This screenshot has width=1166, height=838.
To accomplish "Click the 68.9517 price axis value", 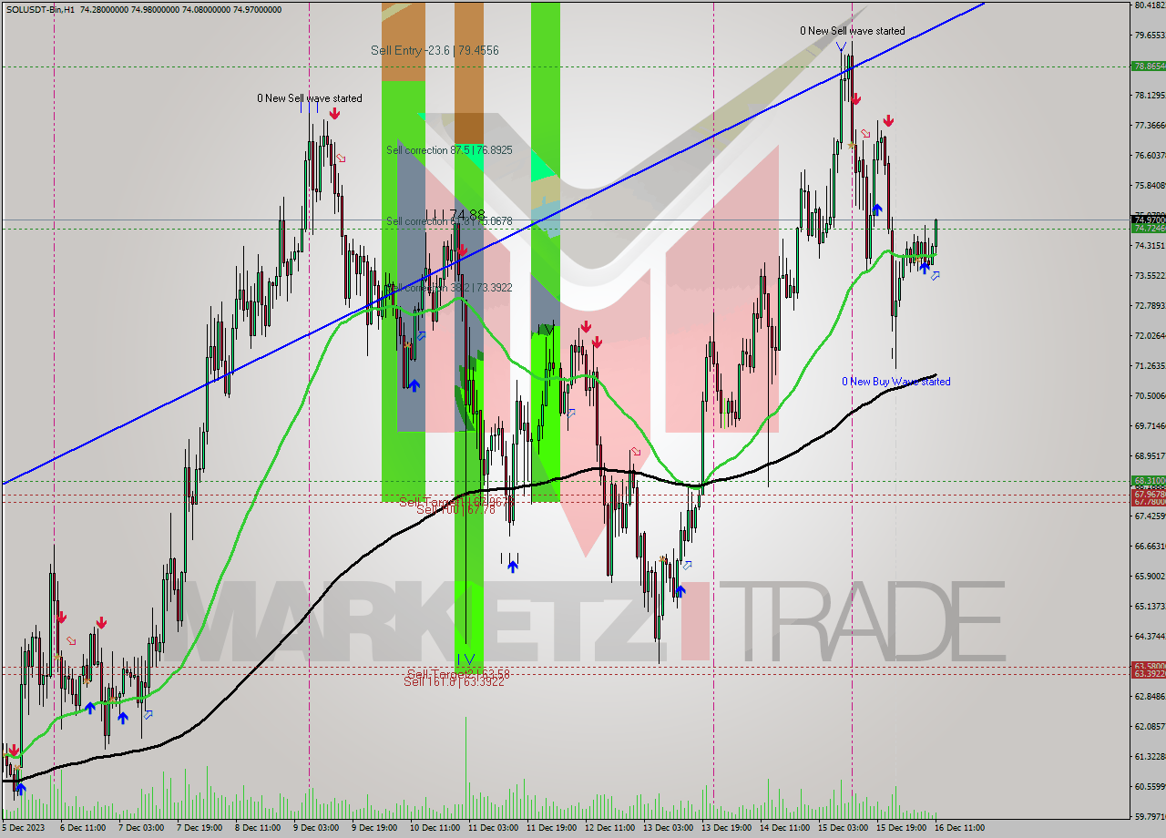I will (x=1149, y=455).
